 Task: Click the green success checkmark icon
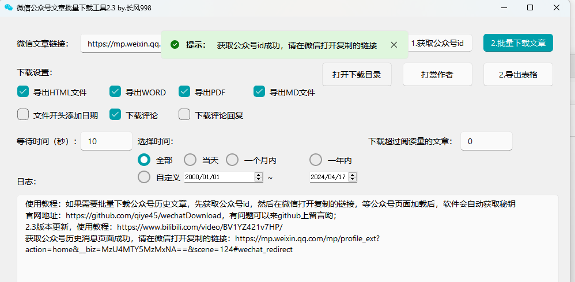coord(175,45)
